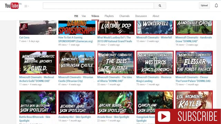Open Elessar The Forest Palace title link

pos(193,79)
